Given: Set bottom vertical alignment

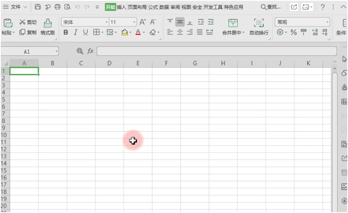Looking at the screenshot, I should click(x=190, y=22).
